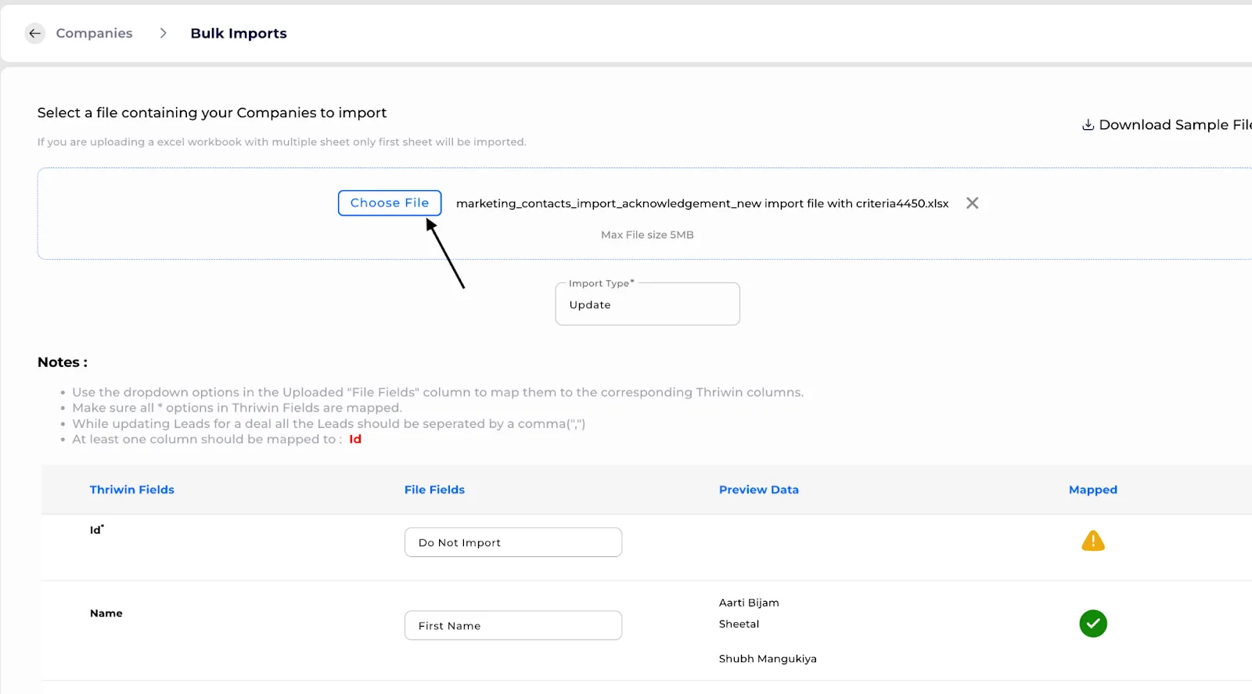Click the download icon beside Download Sample File
Screen dimensions: 1252x694
(x=1088, y=124)
